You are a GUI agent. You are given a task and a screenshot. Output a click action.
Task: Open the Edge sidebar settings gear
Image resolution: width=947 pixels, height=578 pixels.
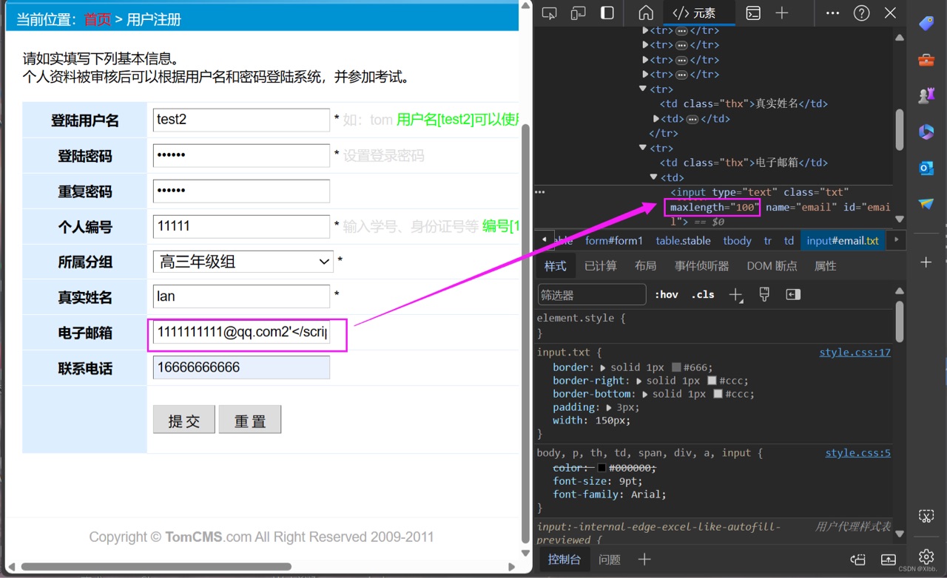926,556
